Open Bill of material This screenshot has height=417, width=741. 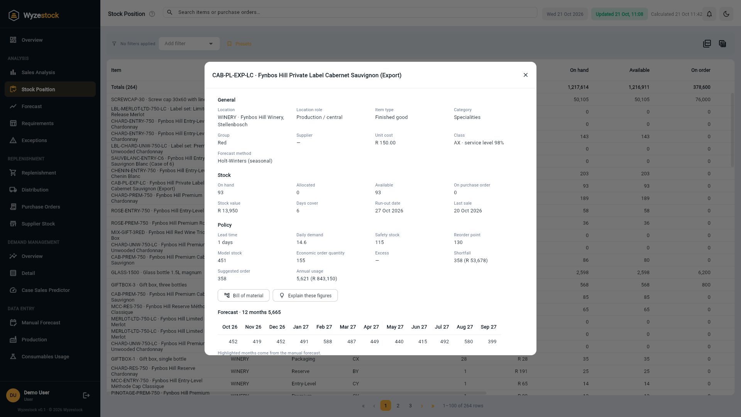[244, 295]
